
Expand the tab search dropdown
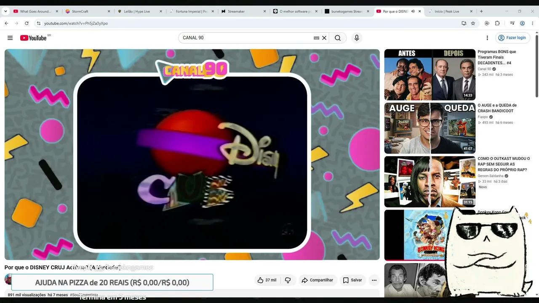pyautogui.click(x=5, y=11)
